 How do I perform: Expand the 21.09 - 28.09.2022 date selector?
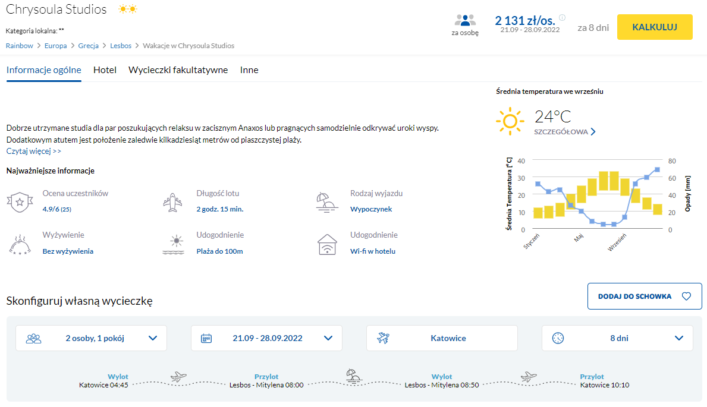pos(266,338)
